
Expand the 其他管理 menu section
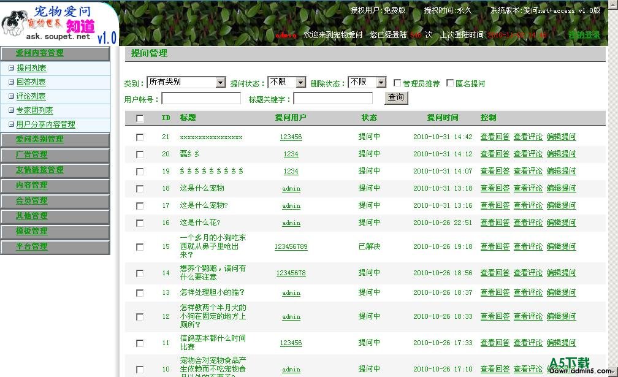click(55, 216)
